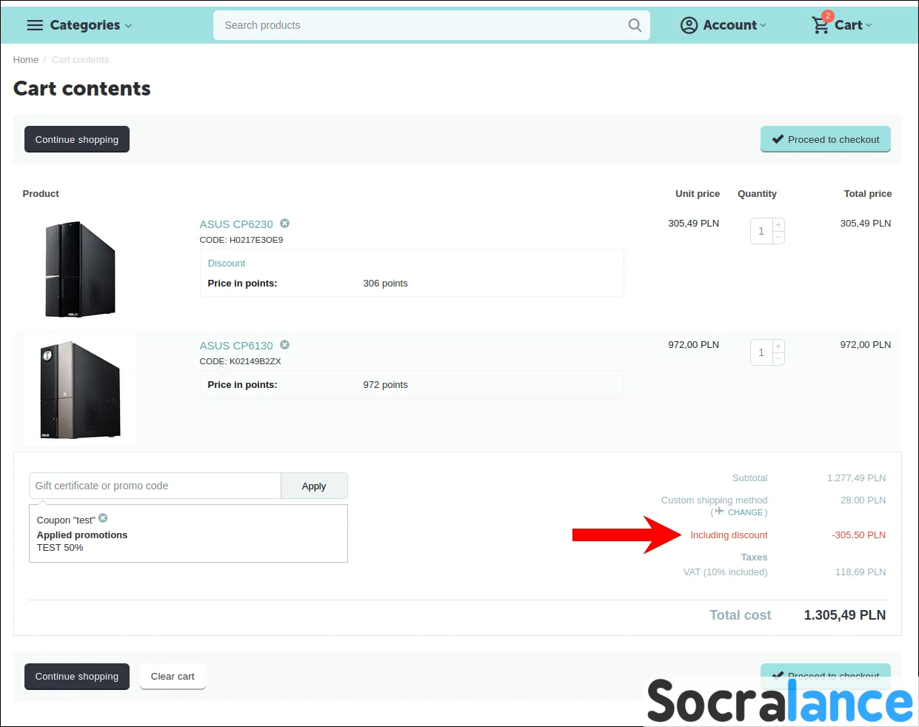Click the top Proceed to checkout button
This screenshot has width=919, height=727.
tap(826, 139)
